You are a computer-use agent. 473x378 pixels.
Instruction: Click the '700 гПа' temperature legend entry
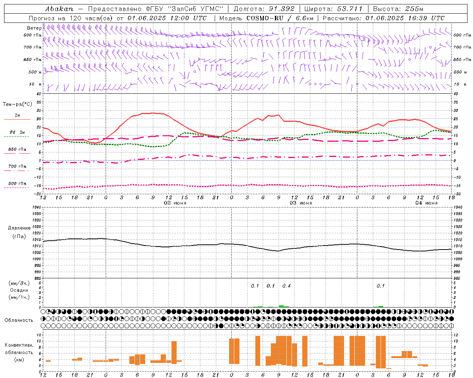17,166
